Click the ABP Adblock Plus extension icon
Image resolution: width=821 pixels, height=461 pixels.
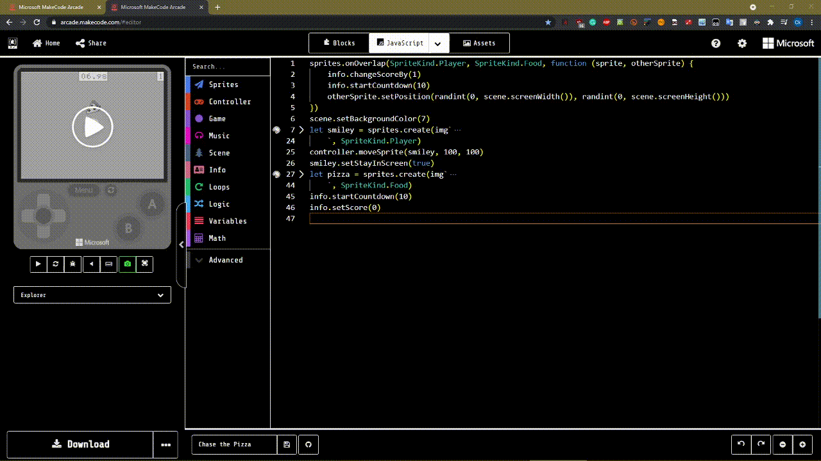606,22
